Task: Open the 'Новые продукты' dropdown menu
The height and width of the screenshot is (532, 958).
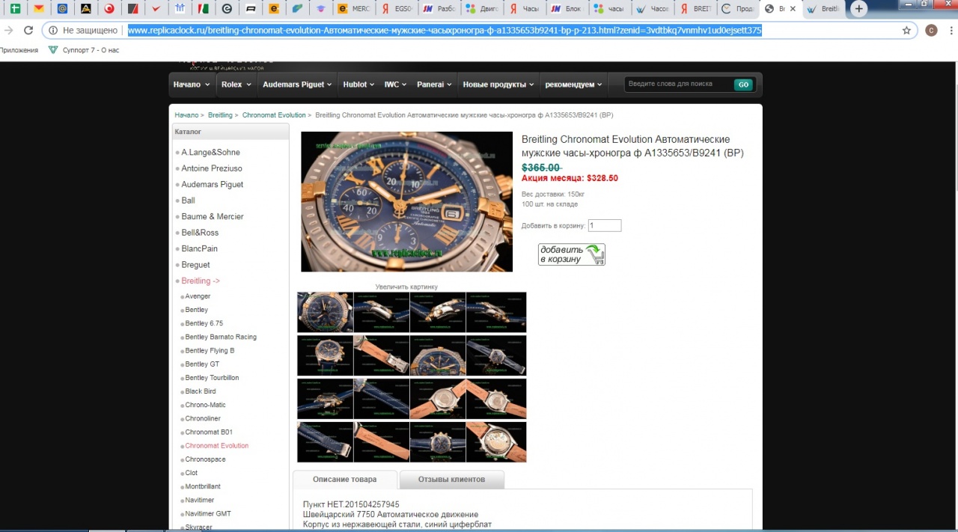Action: click(498, 85)
